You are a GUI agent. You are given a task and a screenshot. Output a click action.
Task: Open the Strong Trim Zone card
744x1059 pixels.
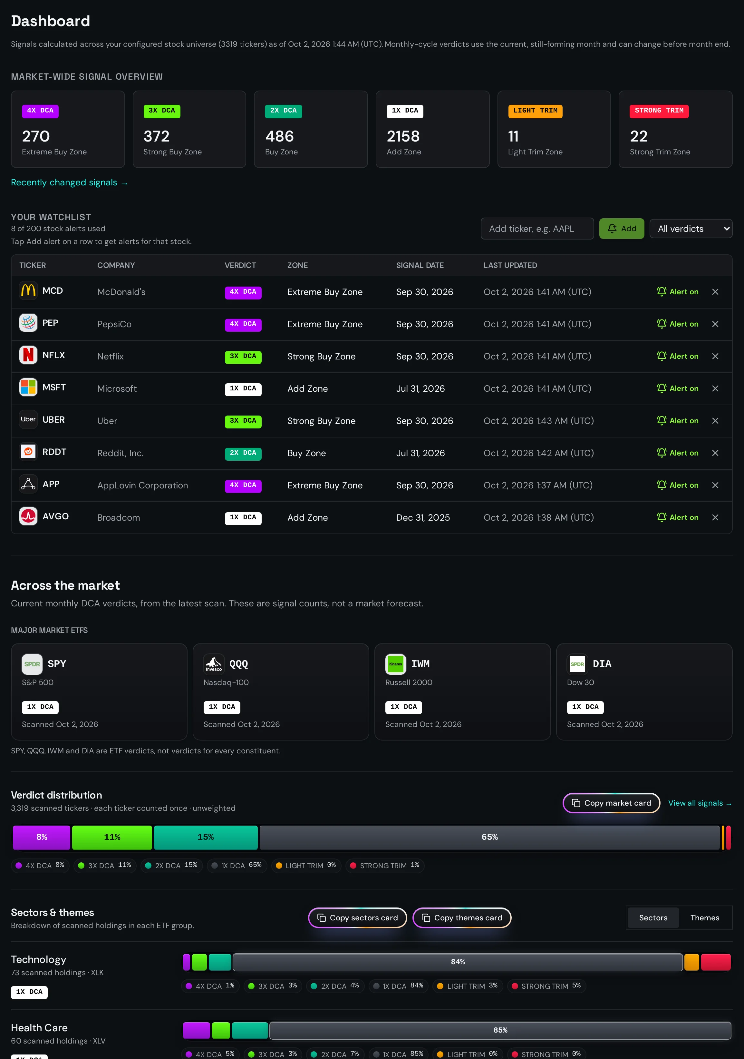coord(675,129)
